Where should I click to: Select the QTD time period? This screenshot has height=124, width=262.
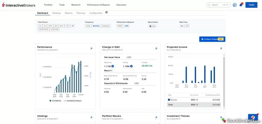[x=61, y=26]
